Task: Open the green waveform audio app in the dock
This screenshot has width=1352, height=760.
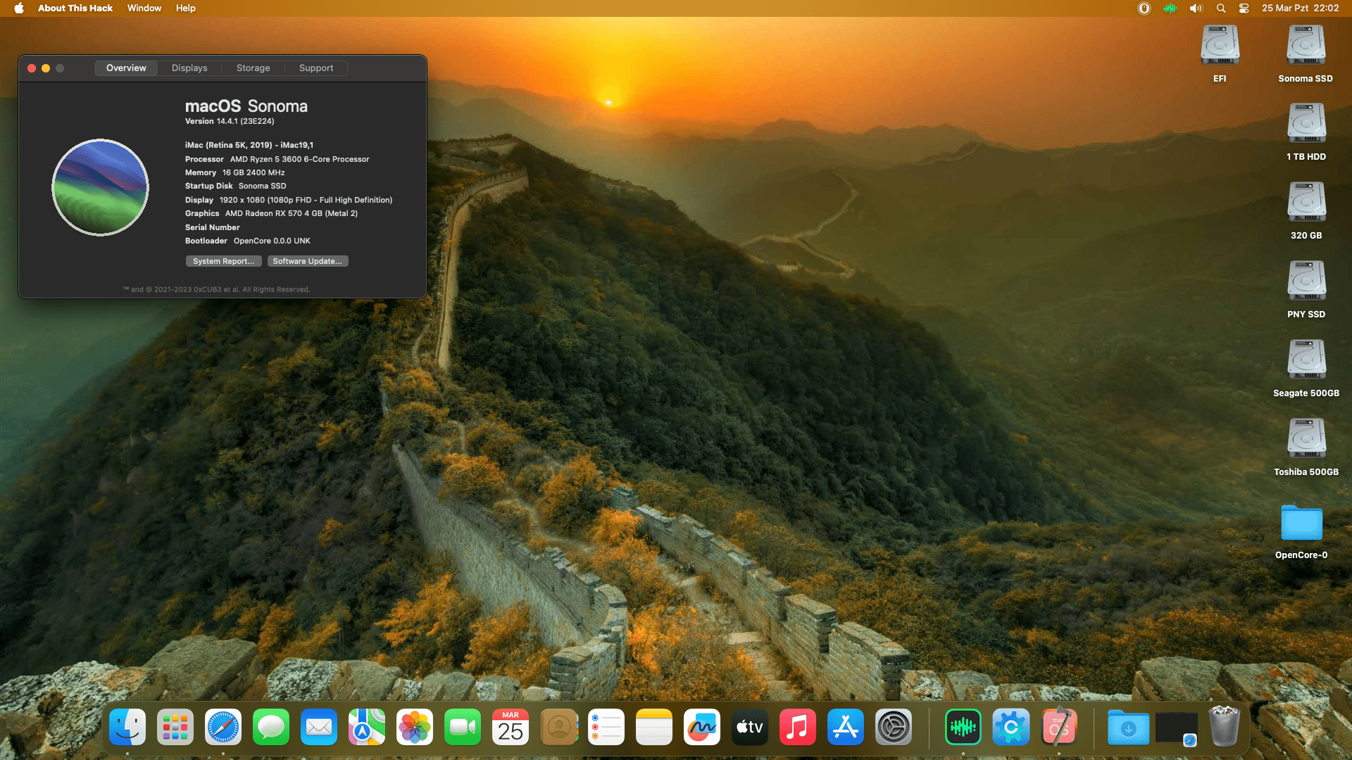Action: [963, 728]
